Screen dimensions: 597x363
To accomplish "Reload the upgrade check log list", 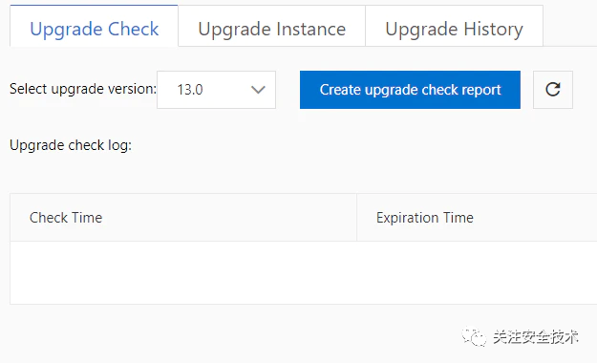I will pyautogui.click(x=553, y=90).
